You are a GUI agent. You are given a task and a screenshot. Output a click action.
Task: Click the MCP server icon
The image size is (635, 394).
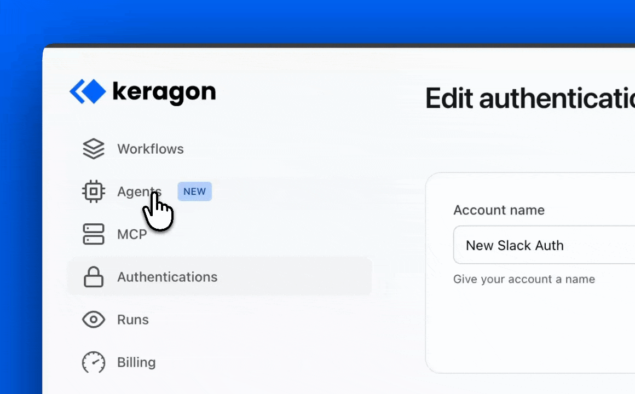click(94, 234)
